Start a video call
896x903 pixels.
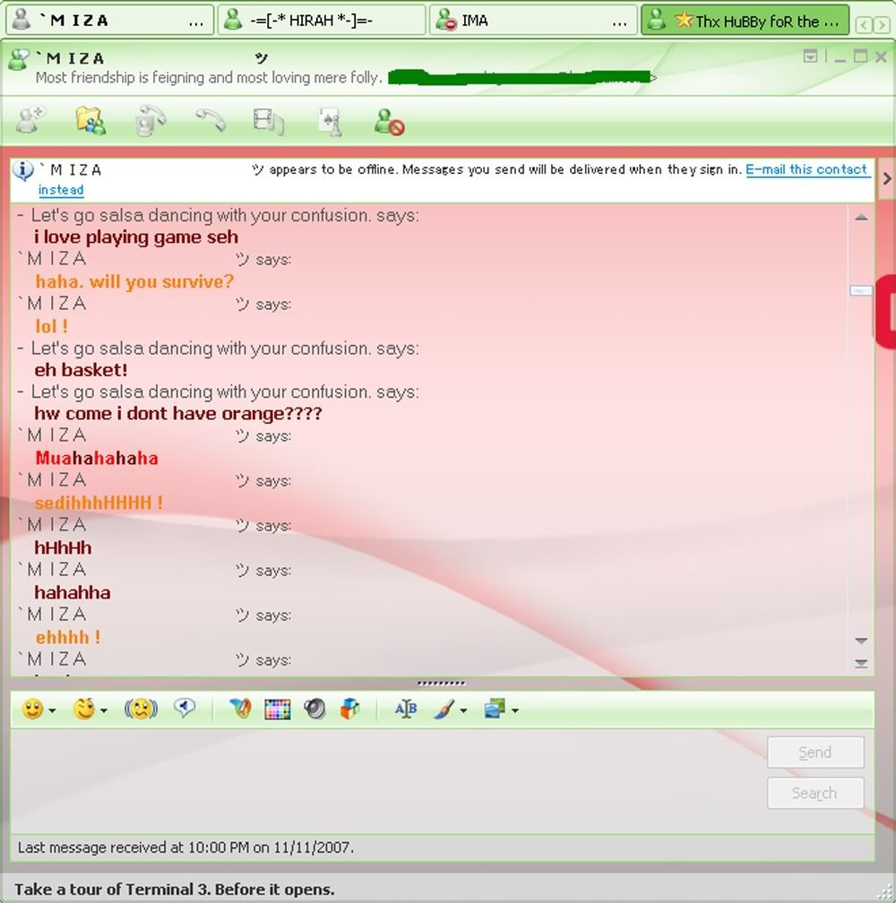click(x=150, y=121)
